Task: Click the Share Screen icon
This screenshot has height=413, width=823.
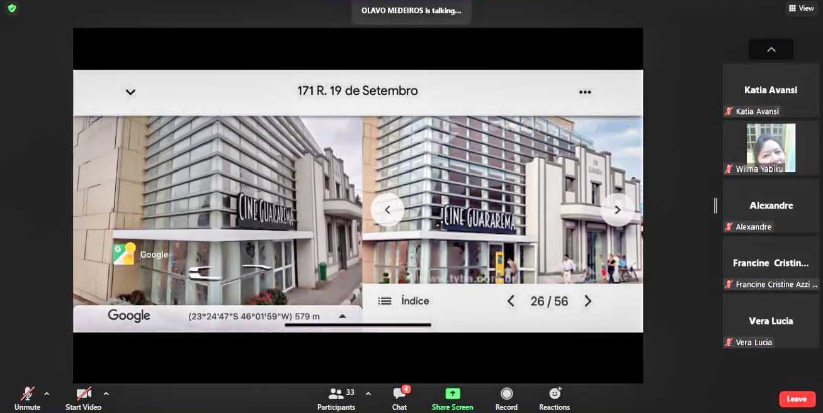Action: 452,394
